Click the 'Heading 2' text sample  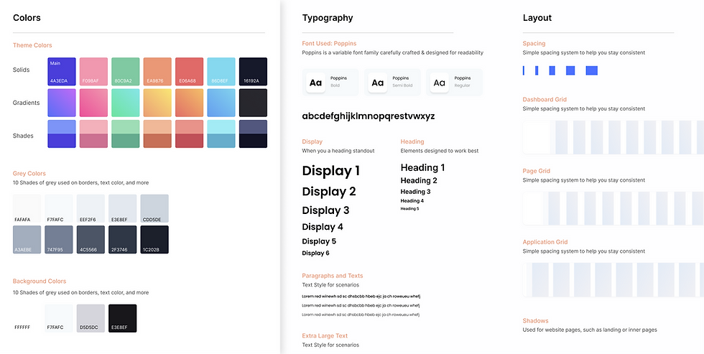pos(419,180)
